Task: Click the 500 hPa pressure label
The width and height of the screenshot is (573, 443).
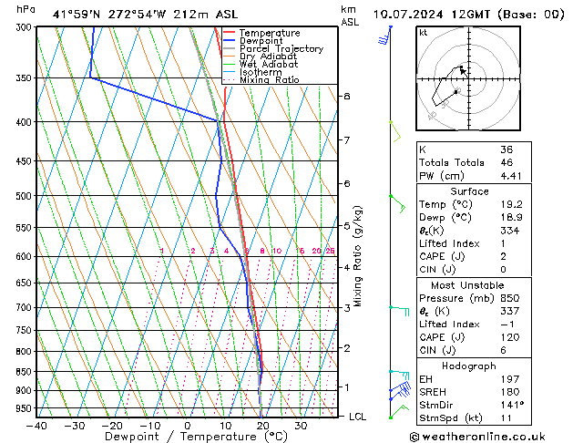Action: (x=24, y=196)
